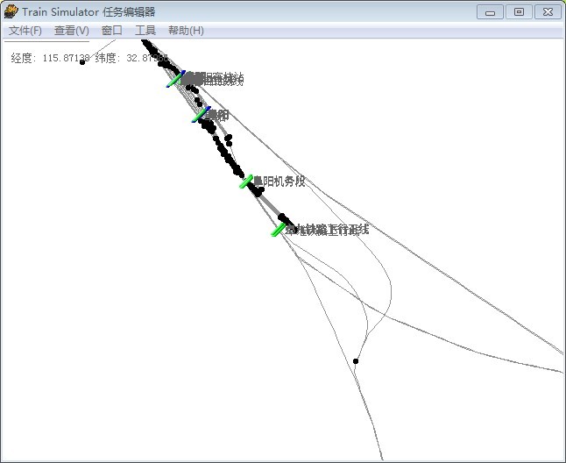Minimize the task editor window

pos(491,11)
